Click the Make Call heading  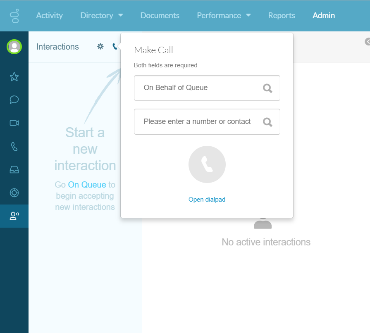pos(153,50)
